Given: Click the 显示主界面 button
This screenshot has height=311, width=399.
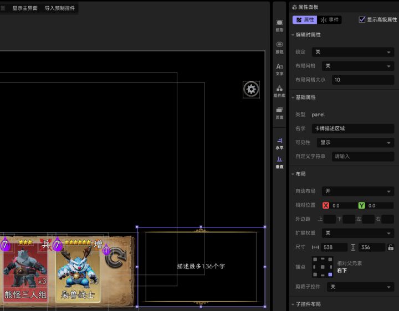Looking at the screenshot, I should (25, 8).
